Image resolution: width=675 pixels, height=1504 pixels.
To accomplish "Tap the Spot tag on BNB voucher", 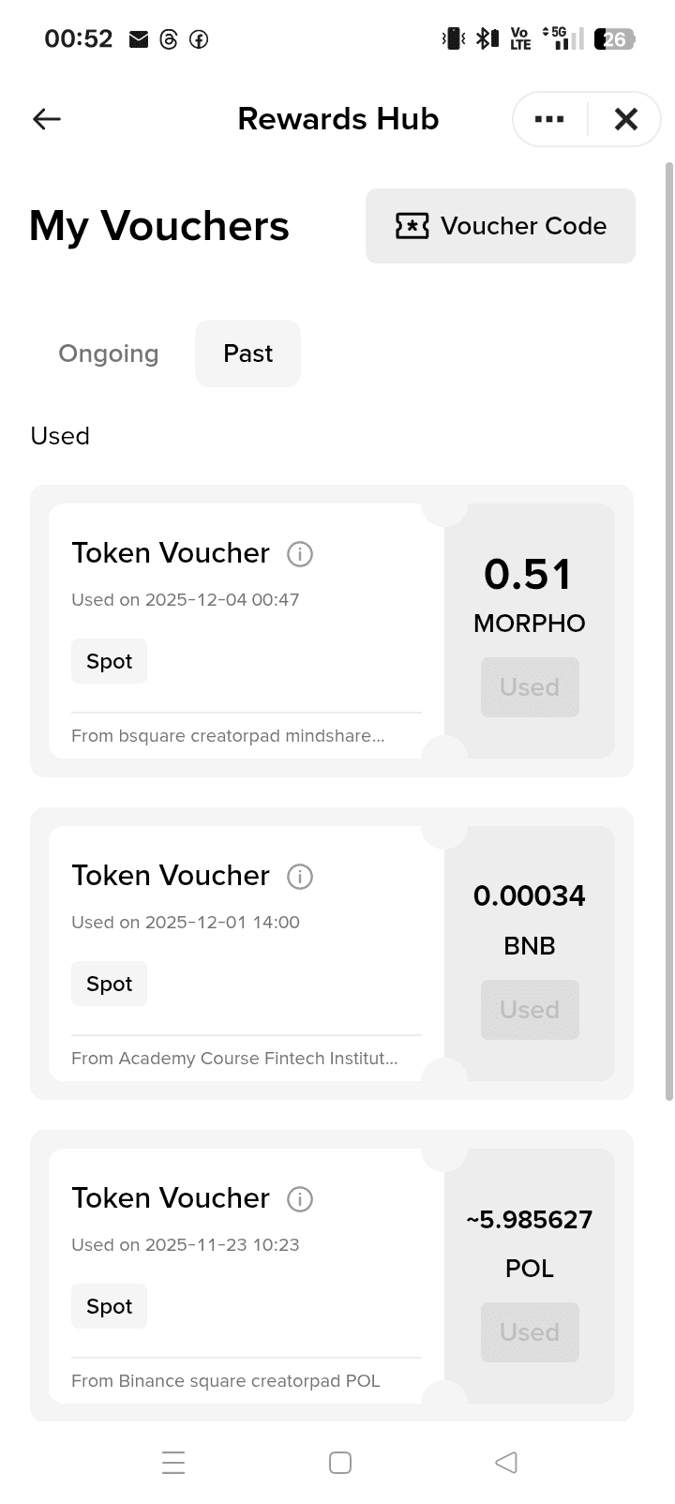I will tap(109, 984).
